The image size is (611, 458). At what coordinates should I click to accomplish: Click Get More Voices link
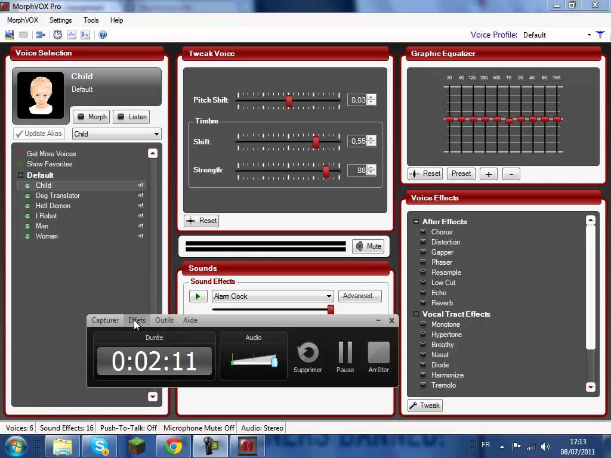pyautogui.click(x=51, y=154)
